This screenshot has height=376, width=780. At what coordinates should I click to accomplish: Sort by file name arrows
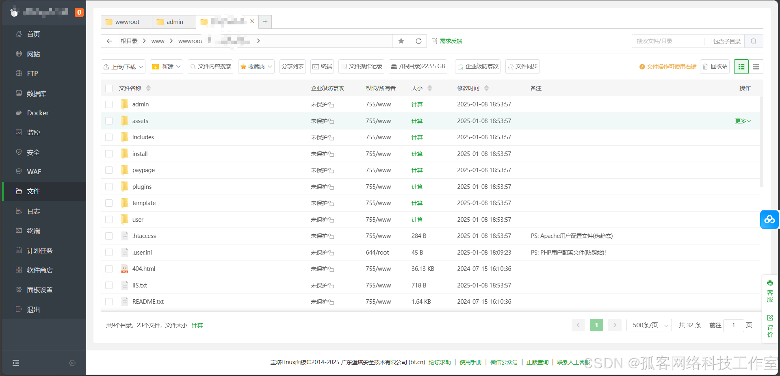pyautogui.click(x=148, y=88)
